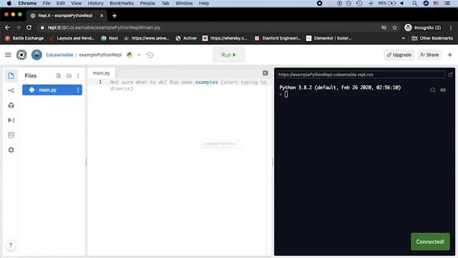Click the third-party cookies blocked eye icon
Image resolution: width=458 pixels, height=258 pixels.
coord(384,27)
